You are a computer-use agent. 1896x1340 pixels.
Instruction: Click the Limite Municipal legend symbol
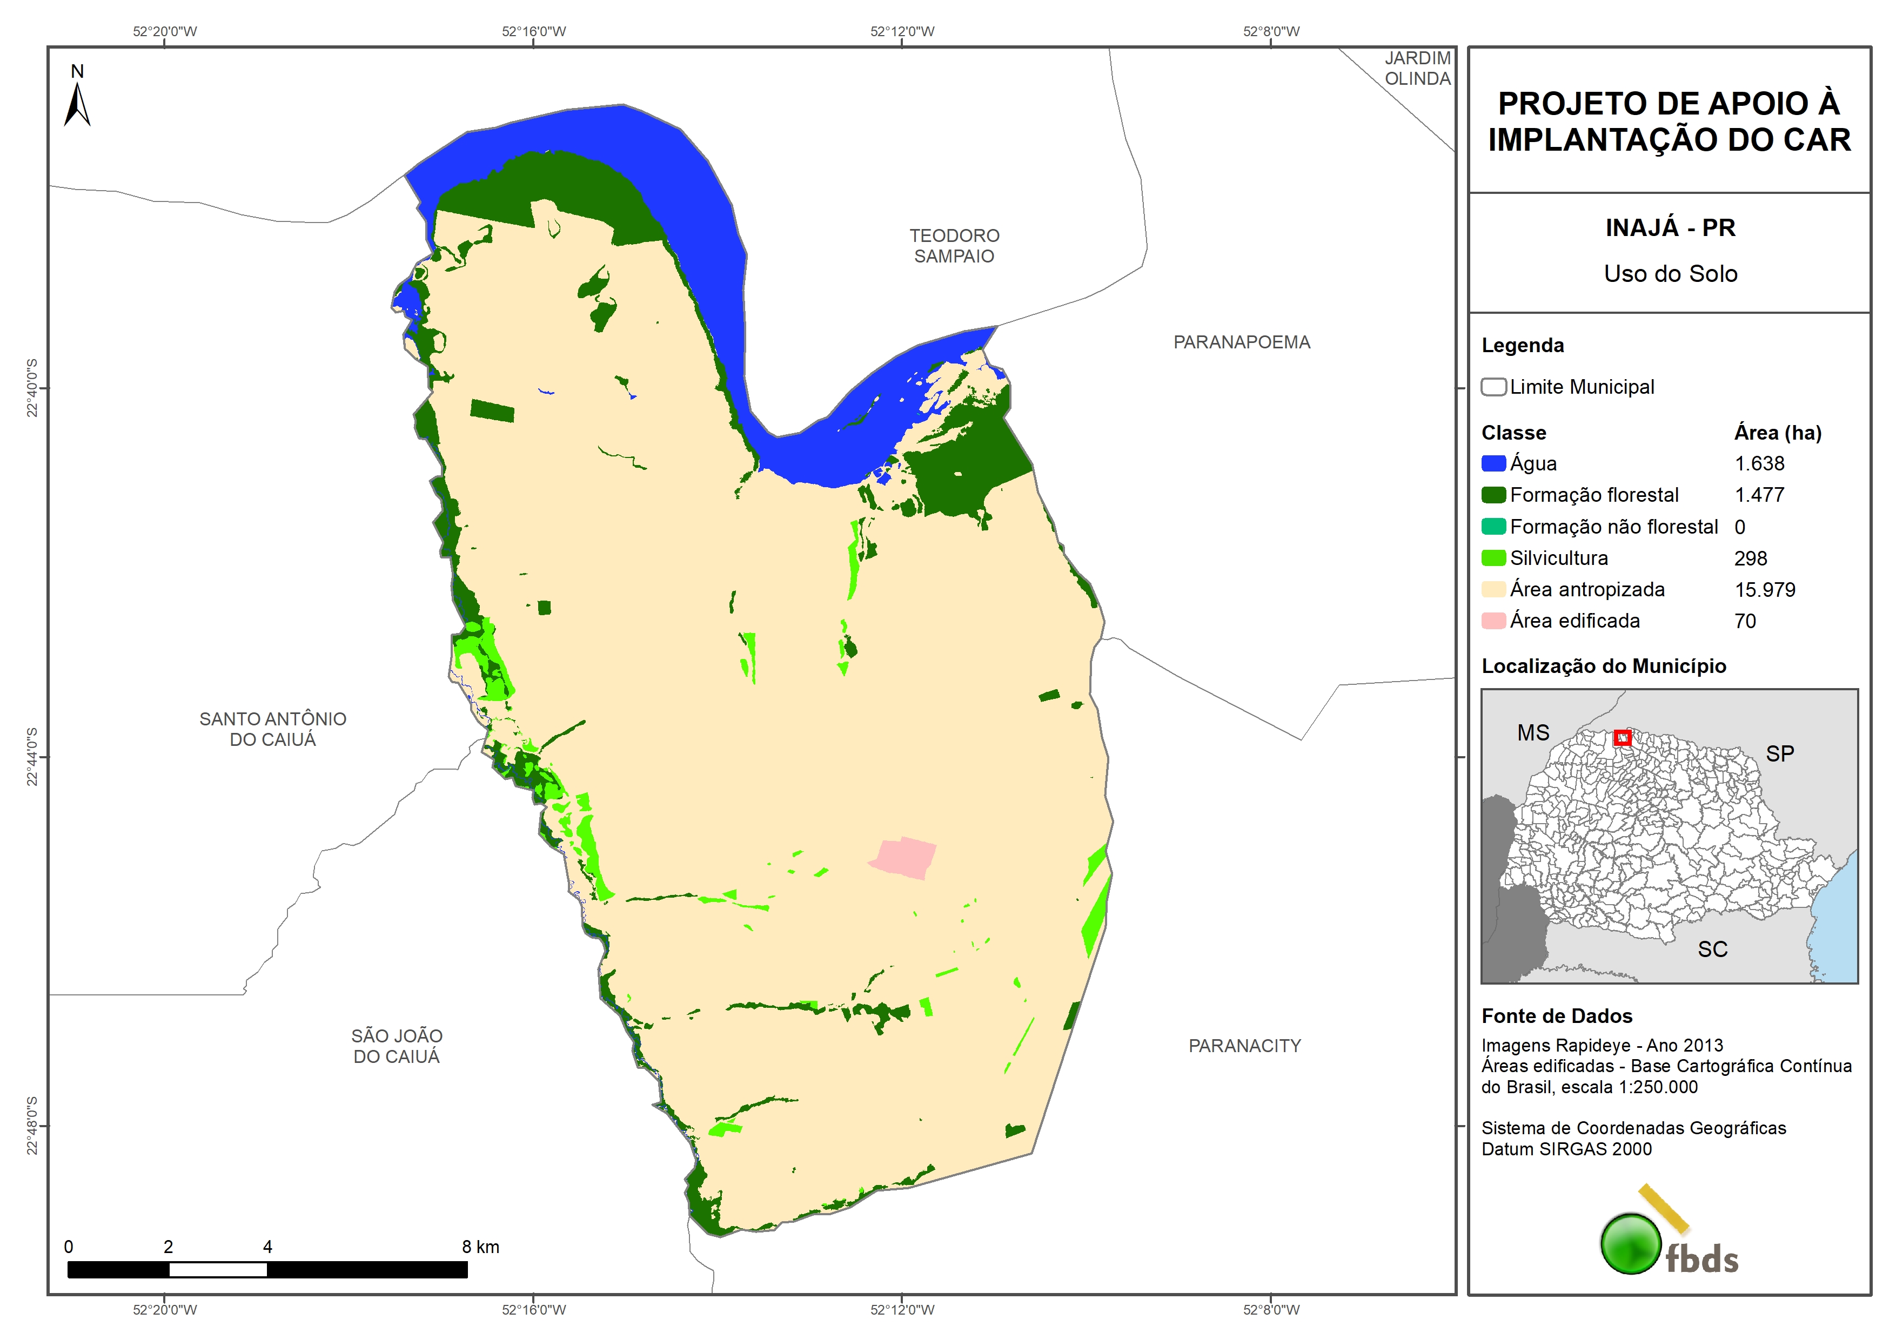point(1493,387)
